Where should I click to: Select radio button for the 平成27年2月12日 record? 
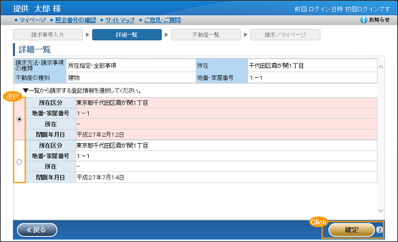point(20,119)
